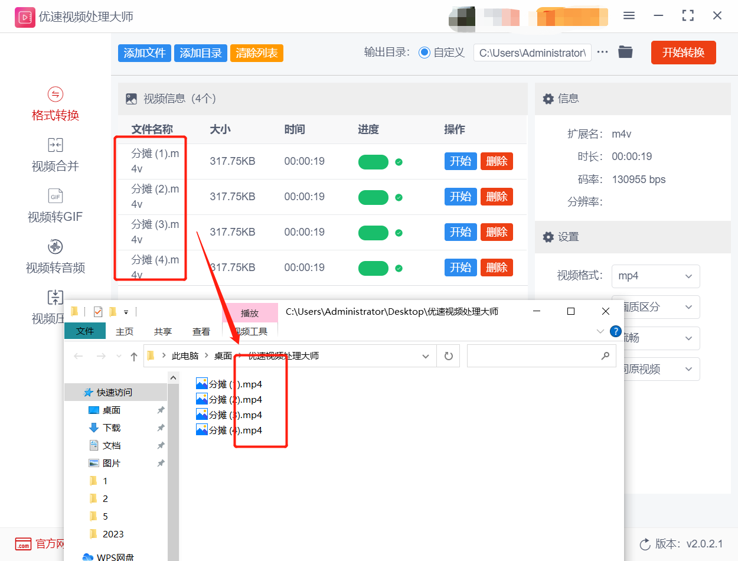Screen dimensions: 738x561
Task: Click 删除 for 分摊 (4).m4v
Action: click(x=497, y=268)
